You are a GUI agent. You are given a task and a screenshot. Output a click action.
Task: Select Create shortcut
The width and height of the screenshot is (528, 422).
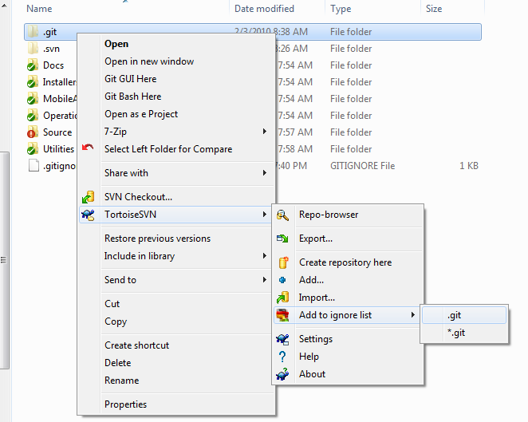pyautogui.click(x=176, y=345)
